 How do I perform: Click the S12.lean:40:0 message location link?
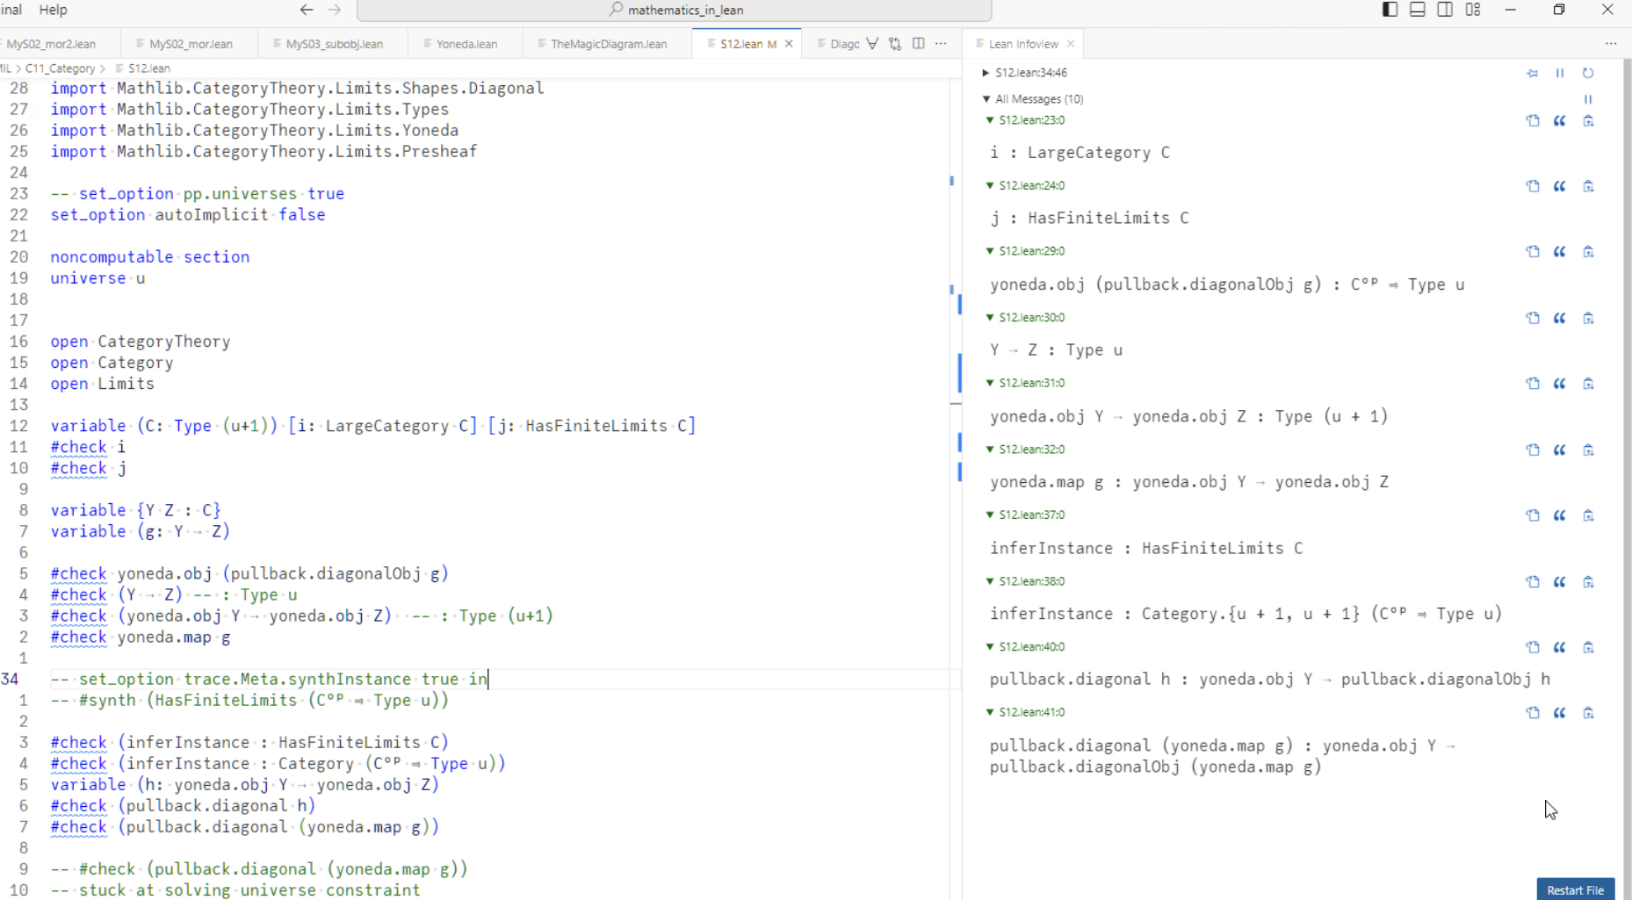tap(1031, 647)
